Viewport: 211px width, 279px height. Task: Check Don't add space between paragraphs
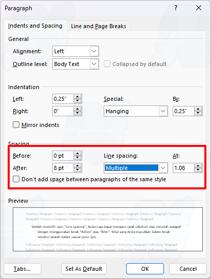click(16, 179)
